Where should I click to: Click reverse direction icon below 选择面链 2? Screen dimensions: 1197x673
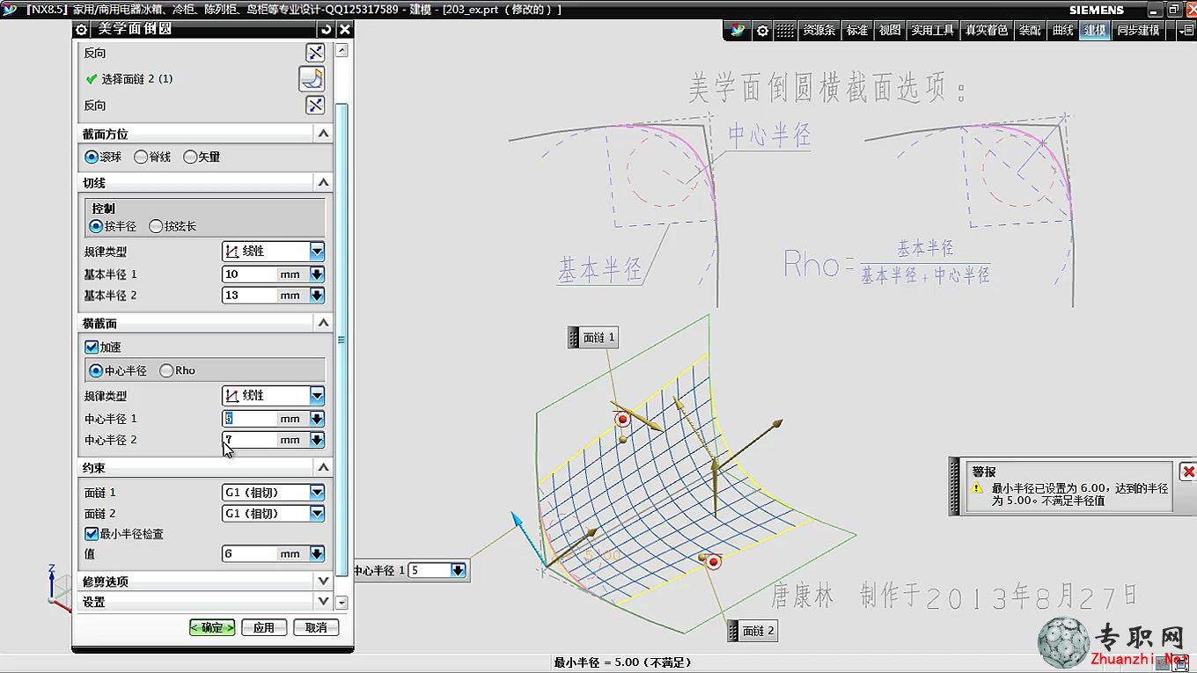coord(315,106)
